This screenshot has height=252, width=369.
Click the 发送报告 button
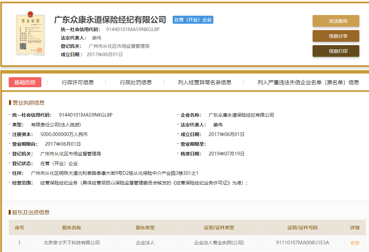tap(336, 21)
